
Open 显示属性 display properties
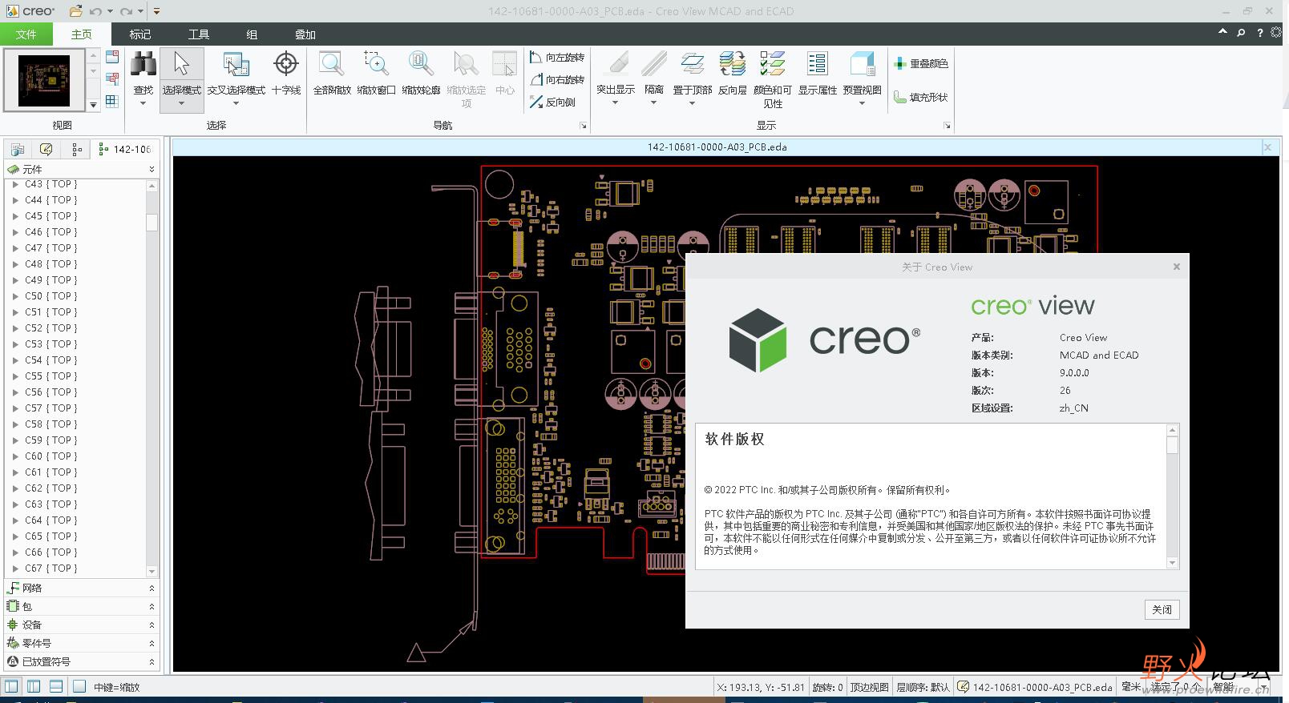[817, 64]
